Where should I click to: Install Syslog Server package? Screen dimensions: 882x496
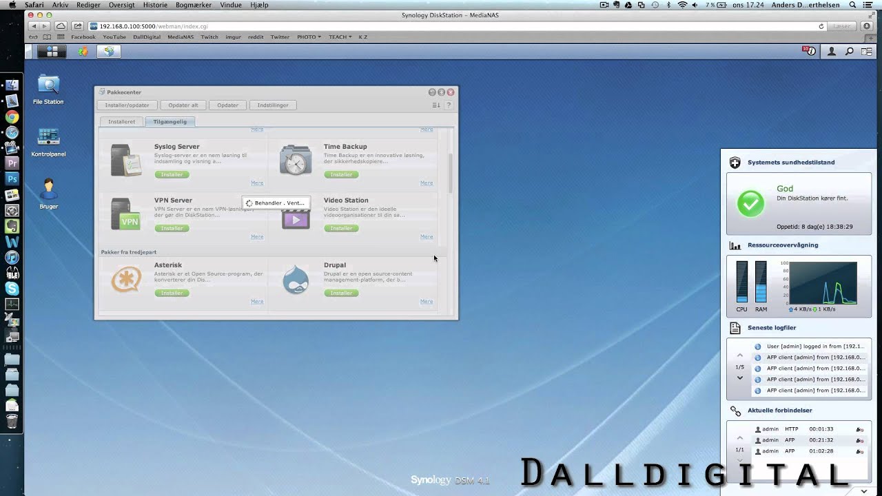(172, 175)
